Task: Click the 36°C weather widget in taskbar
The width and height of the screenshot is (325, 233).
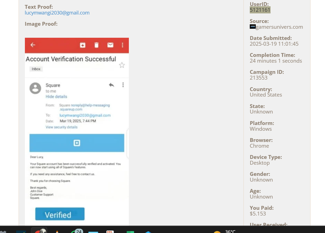Action: (225, 231)
